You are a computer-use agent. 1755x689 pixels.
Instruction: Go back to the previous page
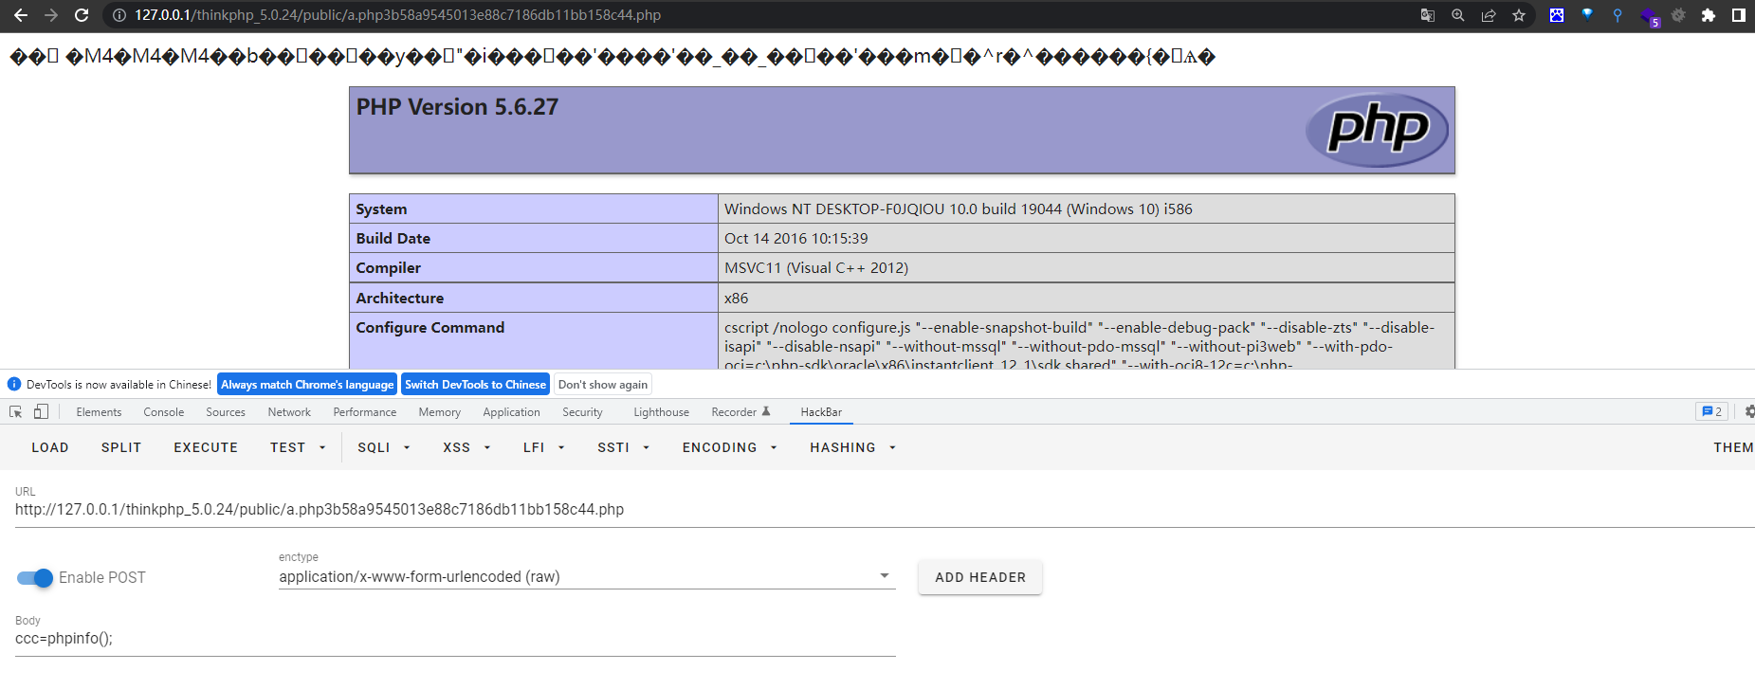[x=20, y=15]
